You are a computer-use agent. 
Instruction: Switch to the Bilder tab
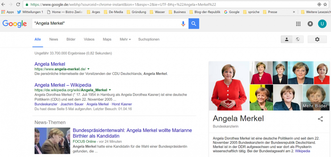[x=71, y=39]
